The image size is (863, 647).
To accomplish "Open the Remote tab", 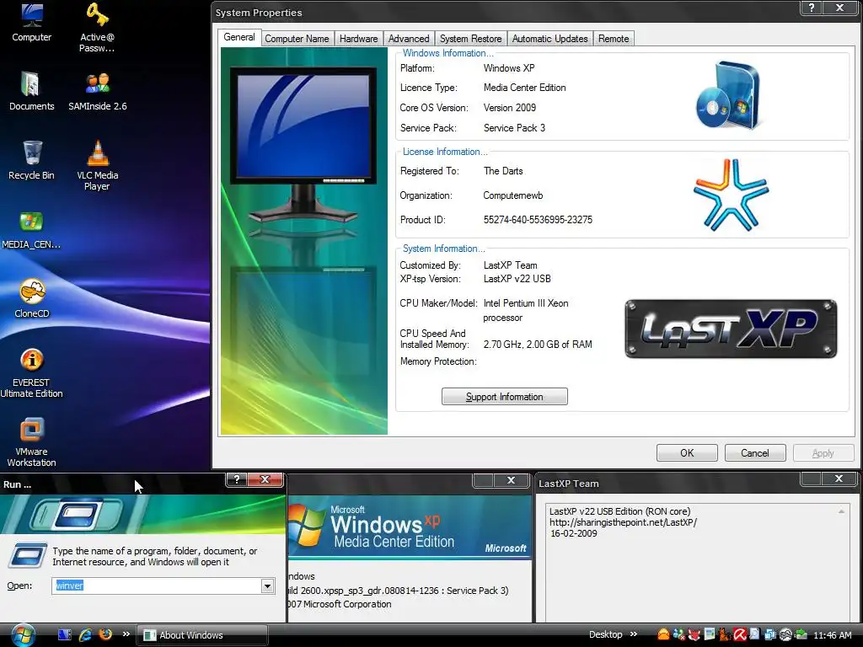I will (x=614, y=39).
